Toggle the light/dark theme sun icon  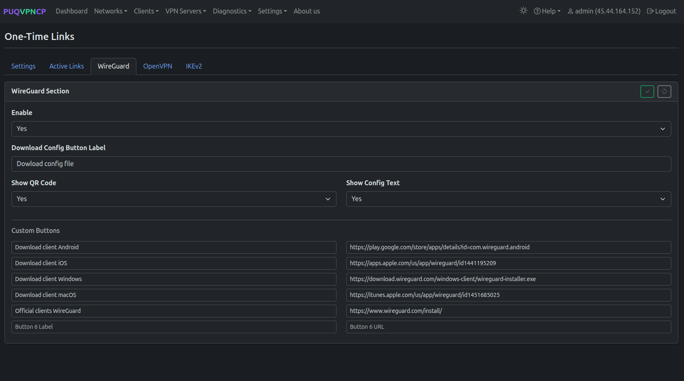click(x=524, y=11)
